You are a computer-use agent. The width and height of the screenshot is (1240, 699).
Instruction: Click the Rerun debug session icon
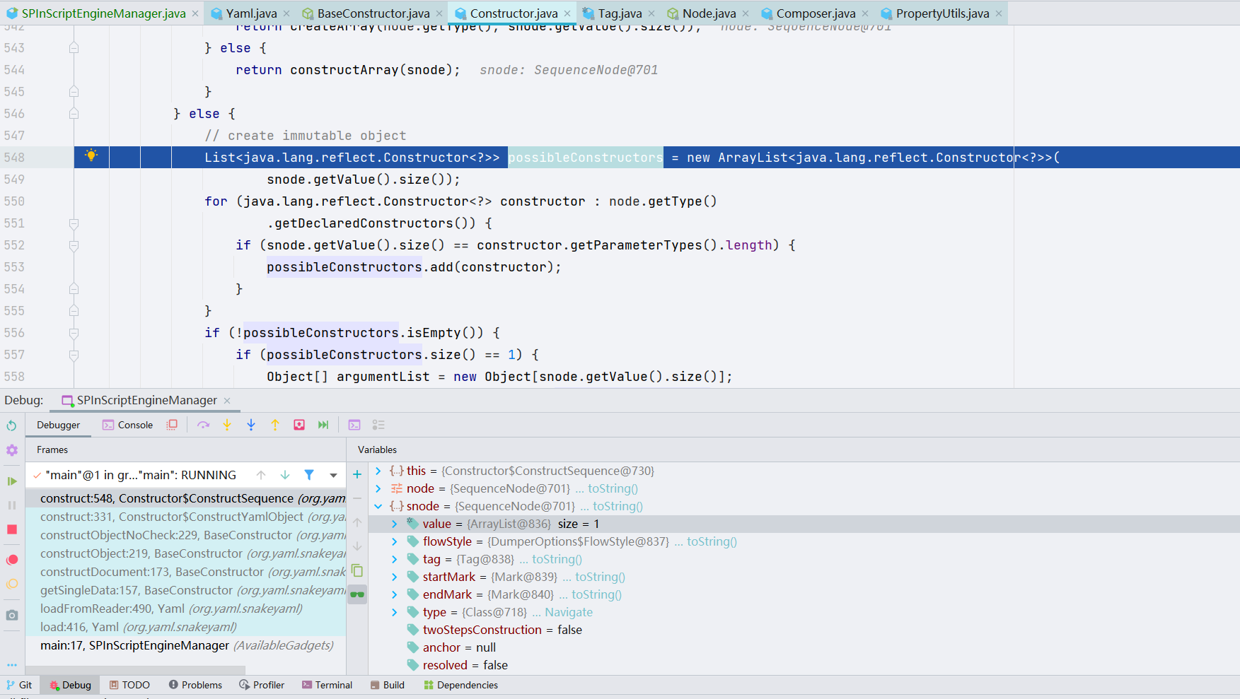12,425
